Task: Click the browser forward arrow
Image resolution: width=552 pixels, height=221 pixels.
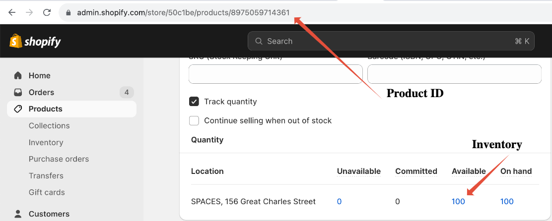Action: tap(30, 13)
